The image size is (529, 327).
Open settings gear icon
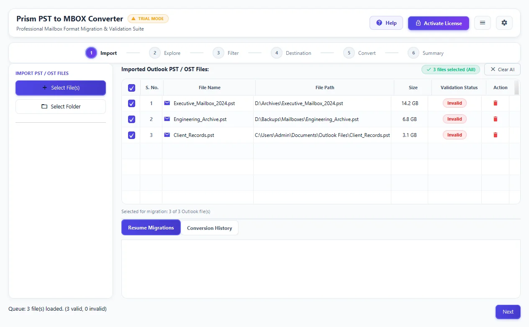point(504,23)
